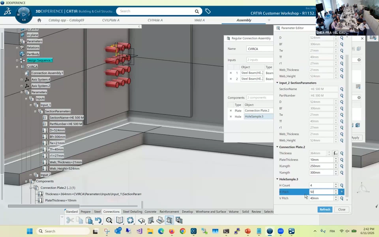Open the Find magnifier tool in toolbar
This screenshot has width=379, height=237.
tap(109, 220)
